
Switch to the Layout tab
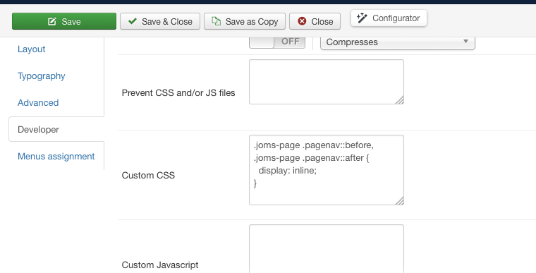32,49
